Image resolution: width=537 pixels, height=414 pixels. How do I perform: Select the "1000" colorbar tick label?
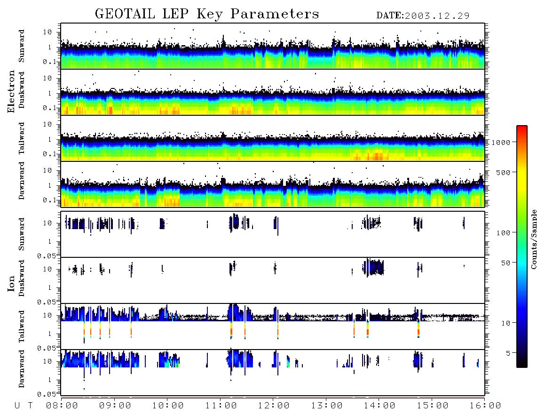[x=501, y=142]
